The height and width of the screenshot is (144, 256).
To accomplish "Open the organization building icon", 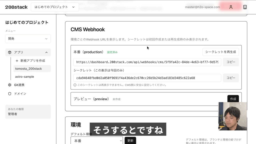I will click(x=245, y=7).
